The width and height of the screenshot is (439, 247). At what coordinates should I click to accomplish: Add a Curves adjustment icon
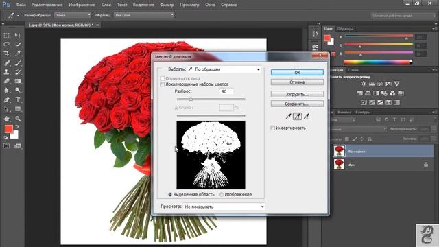pyautogui.click(x=380, y=84)
